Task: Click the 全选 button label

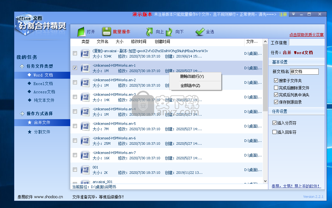Action: click(210, 32)
